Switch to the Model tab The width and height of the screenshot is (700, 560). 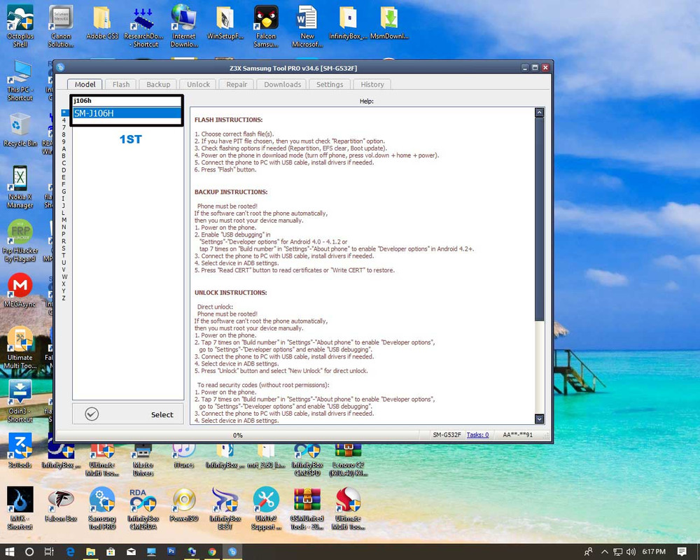(x=85, y=85)
